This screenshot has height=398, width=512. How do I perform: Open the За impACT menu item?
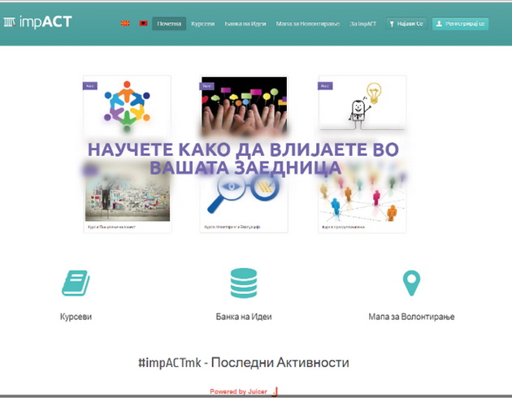(x=362, y=24)
